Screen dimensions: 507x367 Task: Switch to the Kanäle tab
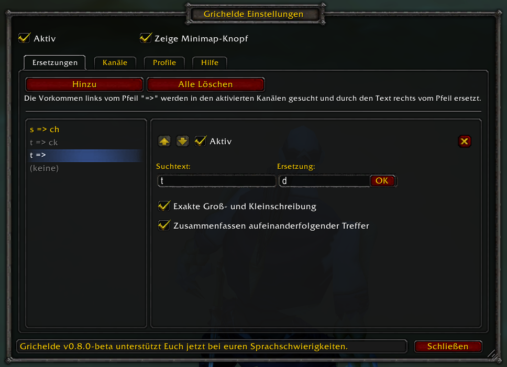115,62
